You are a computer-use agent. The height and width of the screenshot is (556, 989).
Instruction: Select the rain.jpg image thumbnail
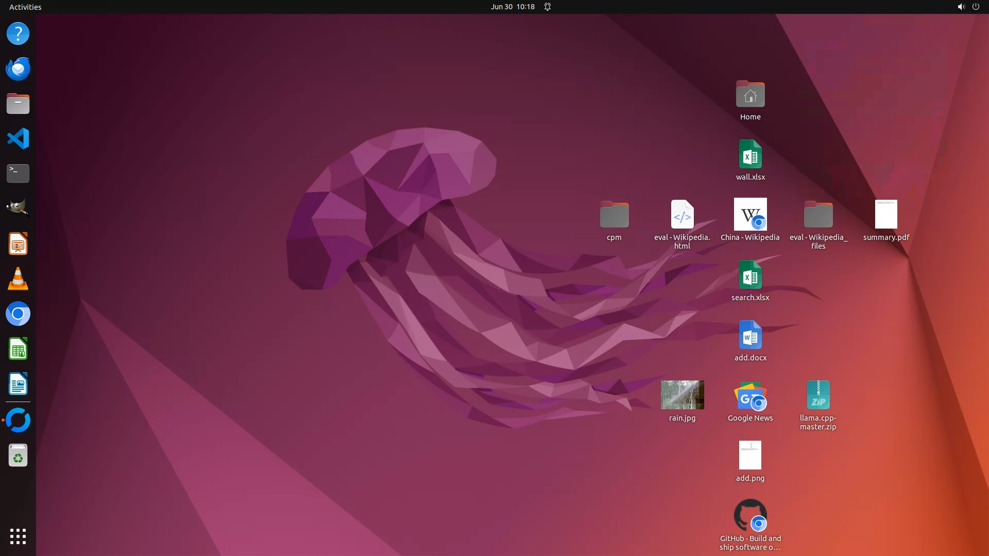[682, 395]
